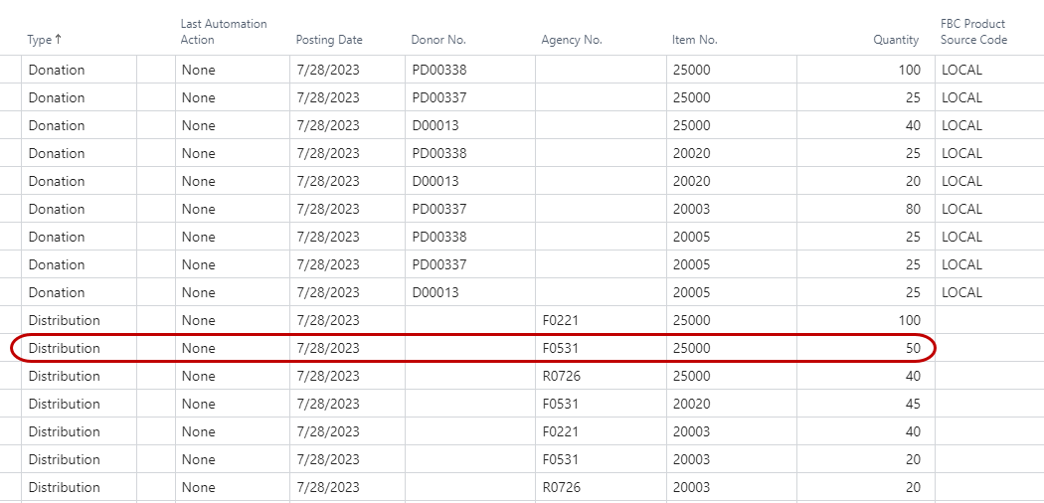Select the first Donation row's Type cell
1044x503 pixels.
57,70
